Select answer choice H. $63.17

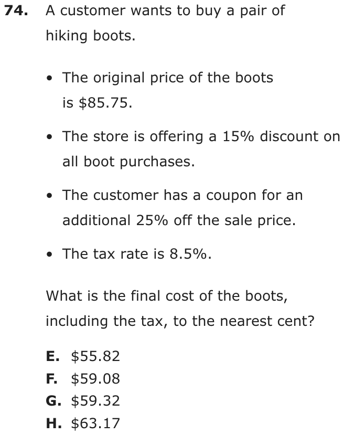pyautogui.click(x=83, y=423)
